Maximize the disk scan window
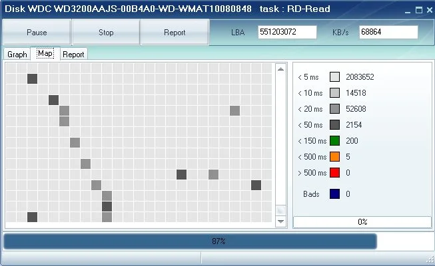Viewport: 435px width, 266px height. coord(419,10)
